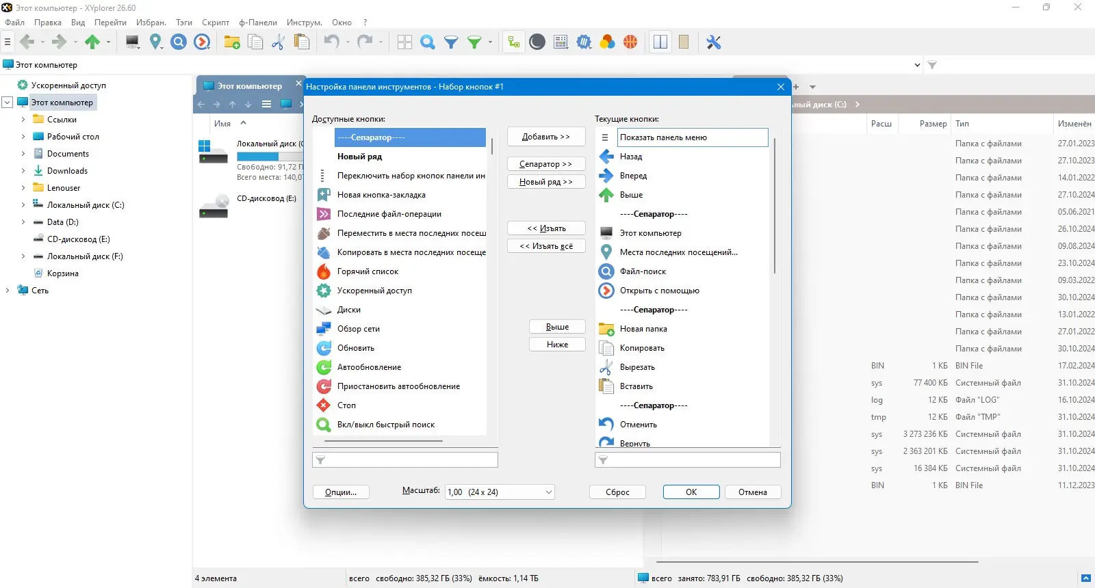Toggle the tree panel toolbar icon
1095x588 pixels.
point(513,42)
